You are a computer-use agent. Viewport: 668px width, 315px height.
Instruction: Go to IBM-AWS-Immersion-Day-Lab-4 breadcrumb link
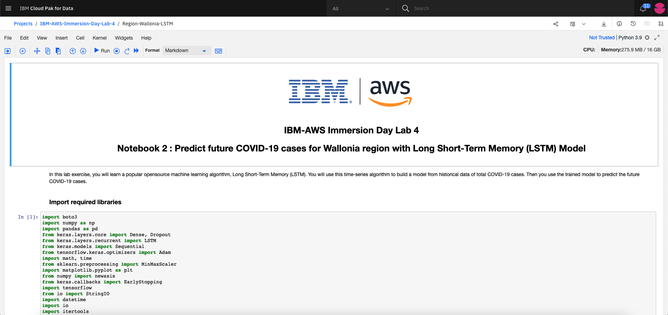(x=77, y=24)
